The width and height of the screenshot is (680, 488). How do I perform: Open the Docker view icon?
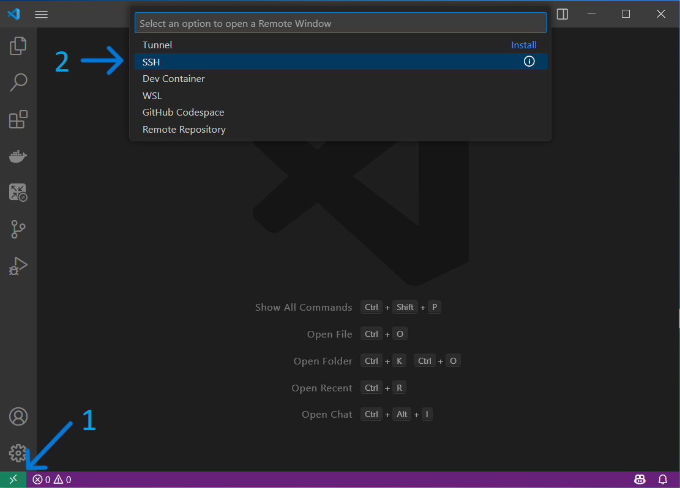coord(18,157)
